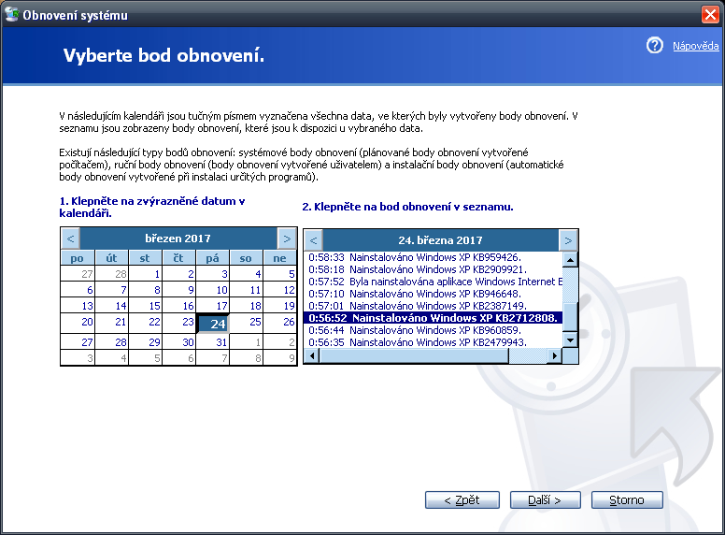Viewport: 725px width, 535px height.
Task: Select restore point 0:56:35 KB2479943
Action: tap(434, 342)
